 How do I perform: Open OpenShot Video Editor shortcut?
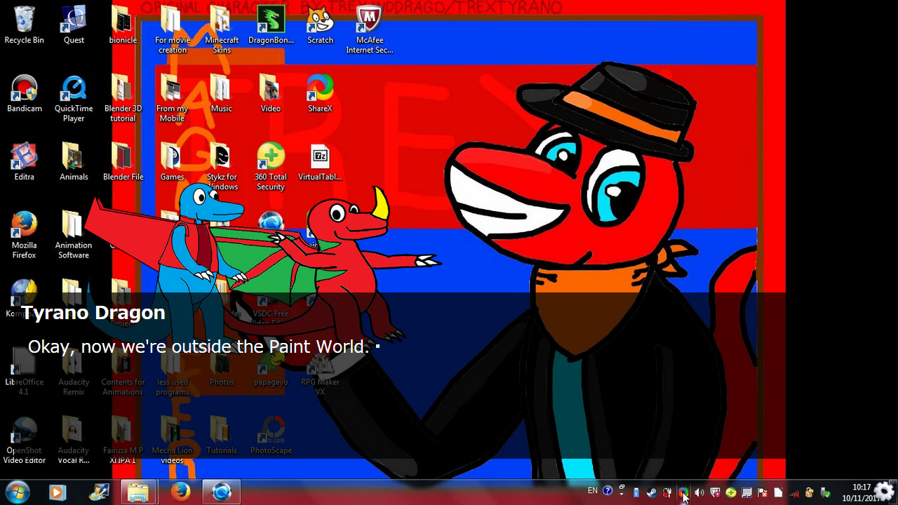tap(24, 441)
